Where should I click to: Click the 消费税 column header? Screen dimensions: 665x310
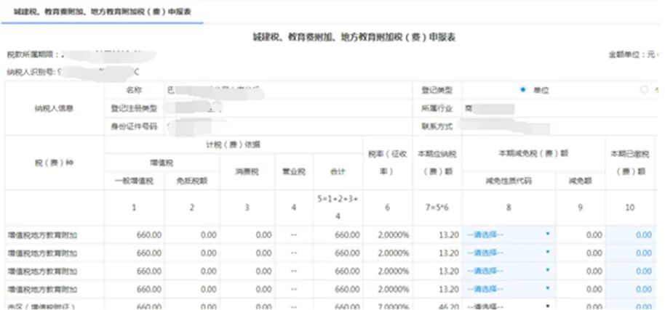247,172
